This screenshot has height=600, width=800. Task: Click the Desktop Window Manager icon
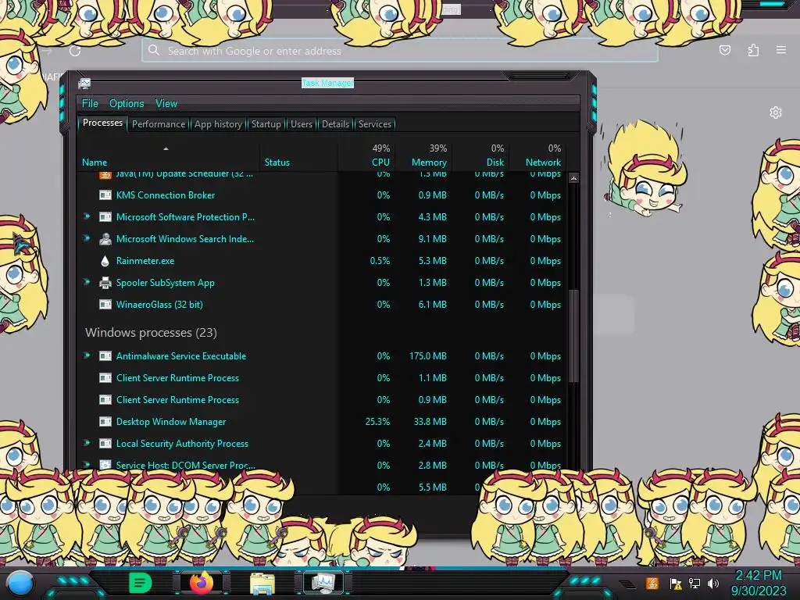point(105,422)
